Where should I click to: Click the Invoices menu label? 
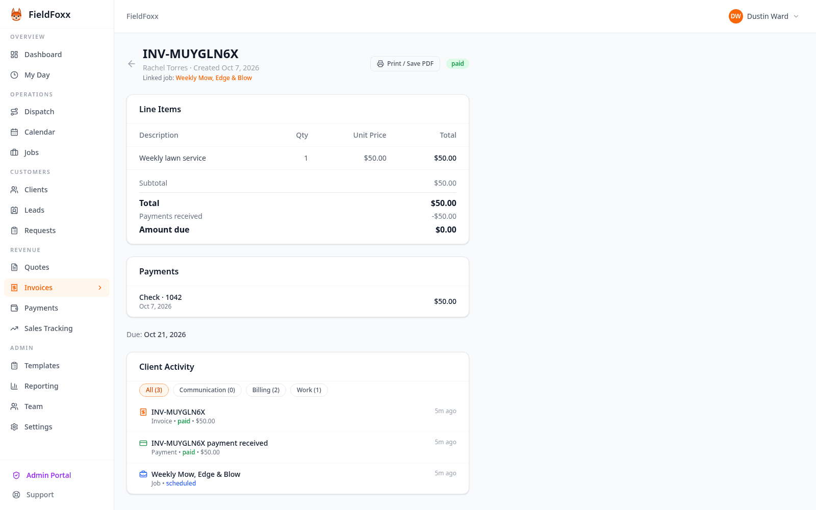pyautogui.click(x=38, y=288)
